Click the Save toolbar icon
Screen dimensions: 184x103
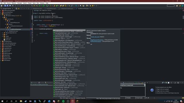5,6
